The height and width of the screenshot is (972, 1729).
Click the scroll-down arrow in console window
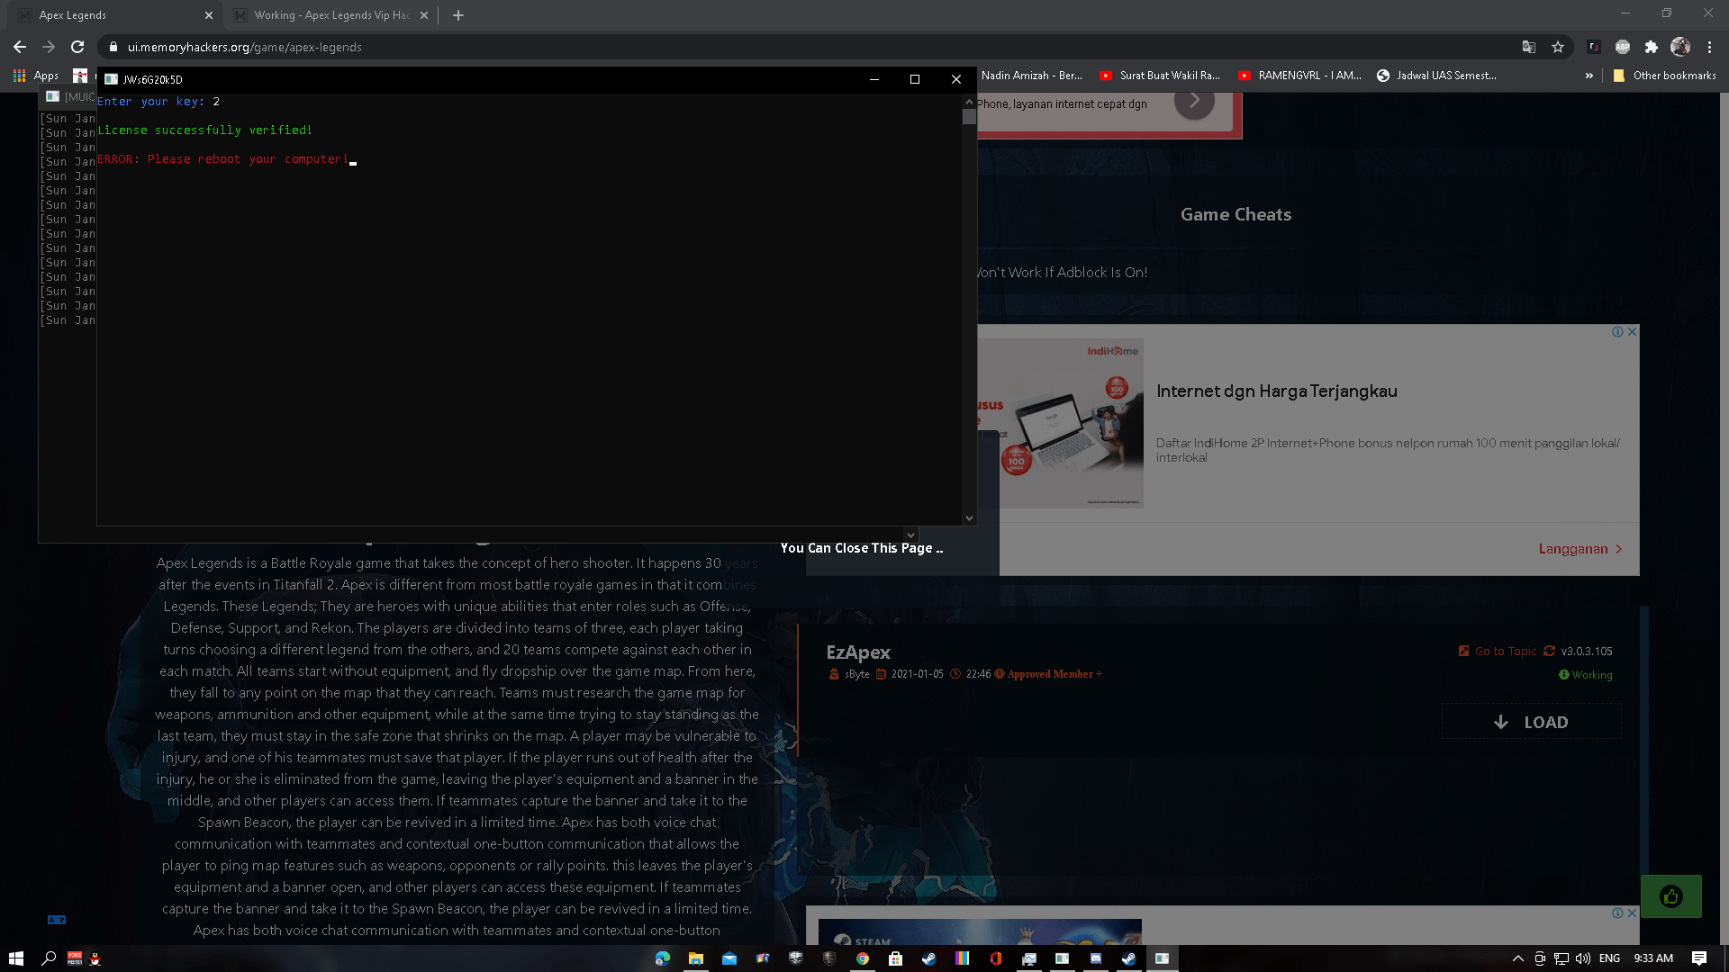click(x=969, y=518)
